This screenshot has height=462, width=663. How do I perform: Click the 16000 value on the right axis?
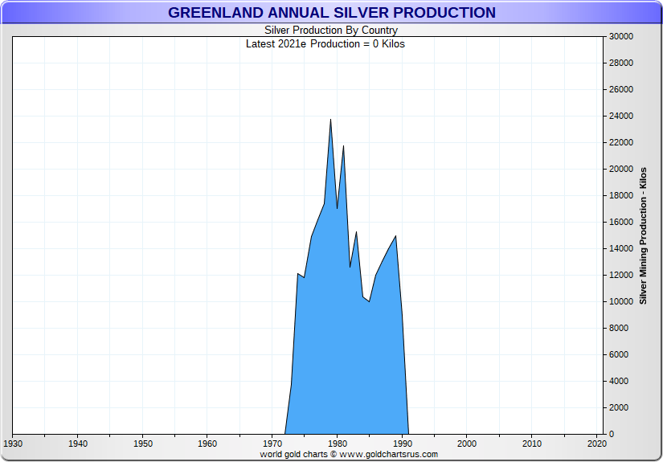(x=622, y=223)
